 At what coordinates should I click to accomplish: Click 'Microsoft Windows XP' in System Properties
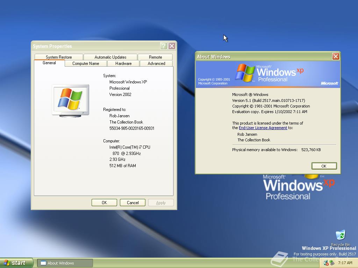(128, 82)
